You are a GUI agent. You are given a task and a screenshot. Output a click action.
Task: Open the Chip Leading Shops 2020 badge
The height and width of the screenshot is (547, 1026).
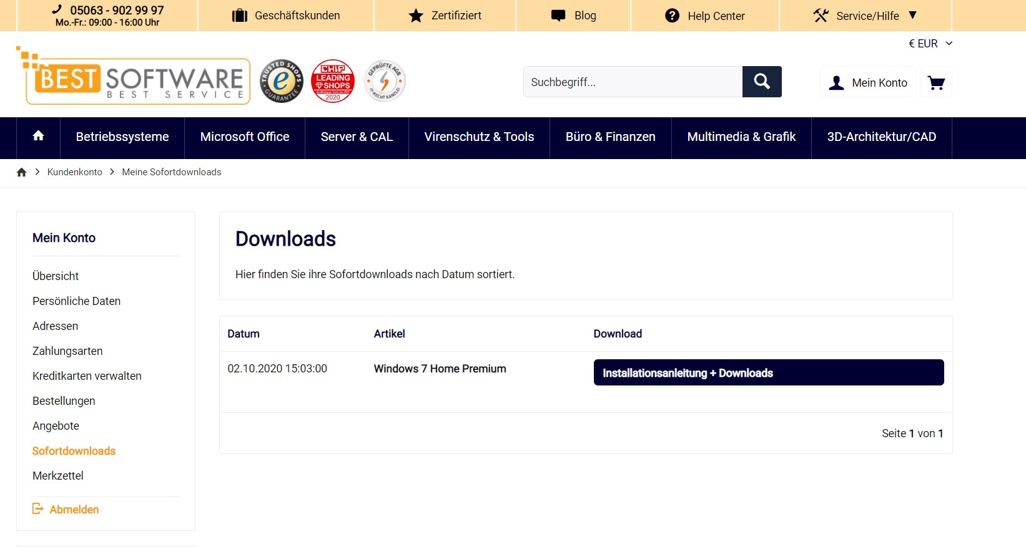333,81
